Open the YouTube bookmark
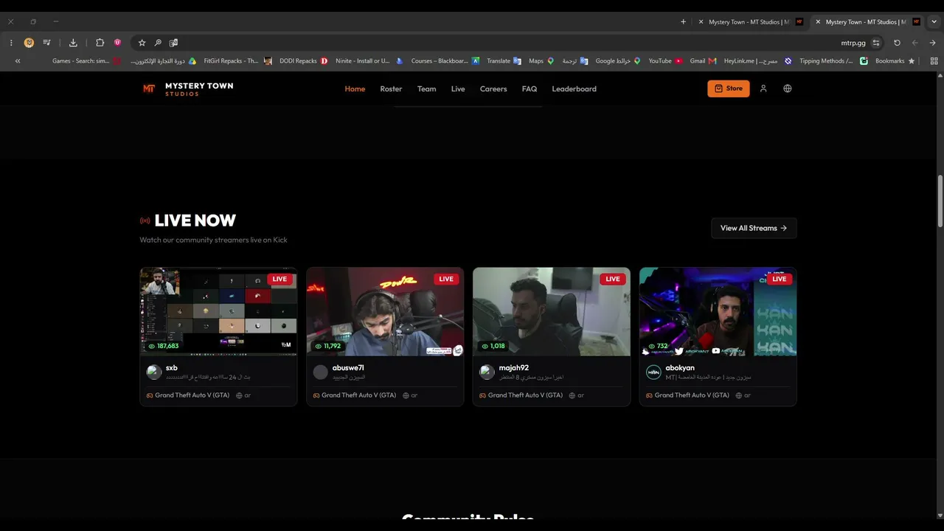 pyautogui.click(x=666, y=61)
